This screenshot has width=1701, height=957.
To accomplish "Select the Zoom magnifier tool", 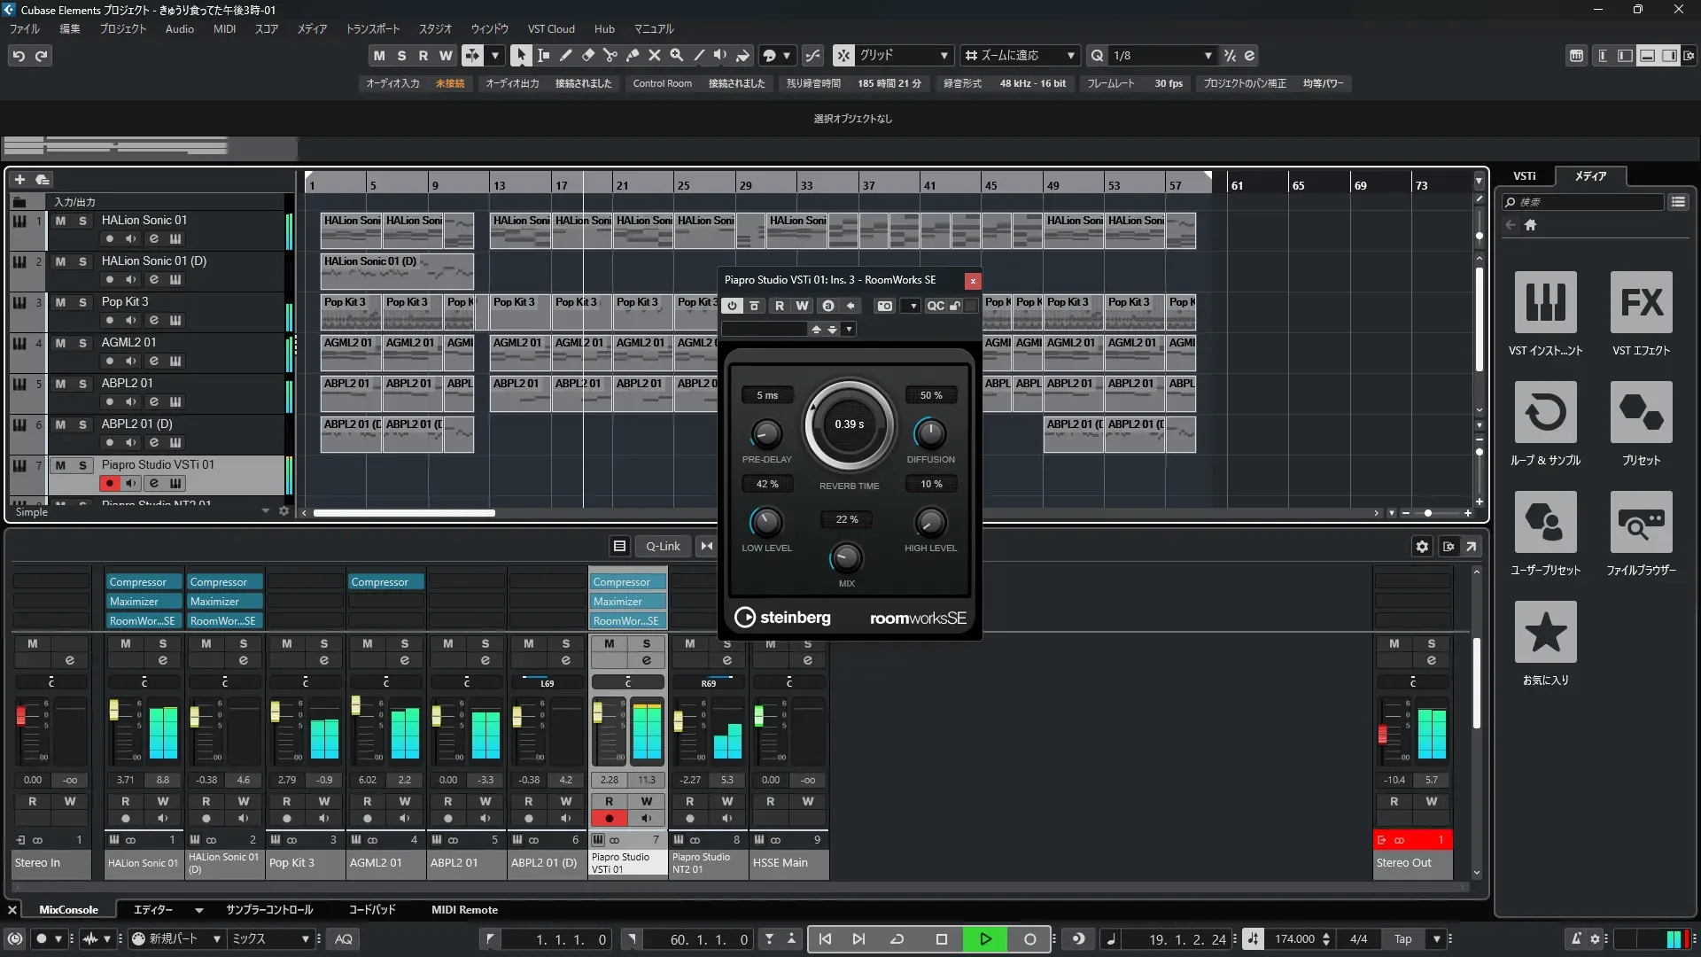I will [677, 55].
